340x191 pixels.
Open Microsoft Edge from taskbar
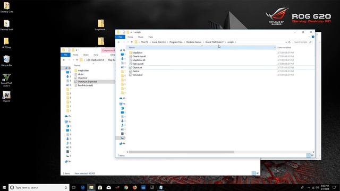click(83, 187)
